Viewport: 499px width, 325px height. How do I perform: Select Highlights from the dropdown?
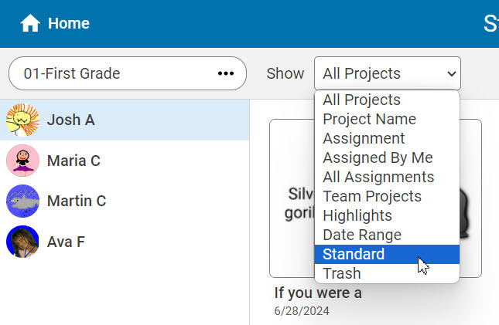(357, 215)
